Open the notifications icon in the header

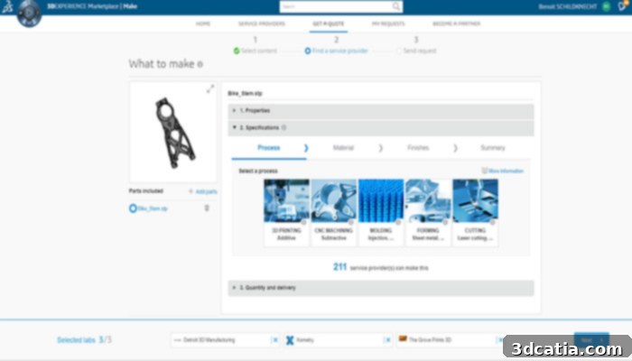coord(622,6)
